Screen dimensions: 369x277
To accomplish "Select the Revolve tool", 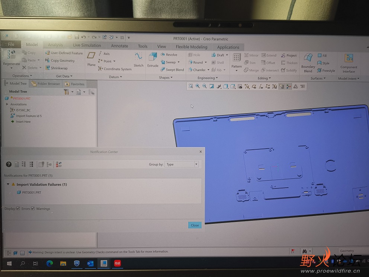I will (169, 55).
